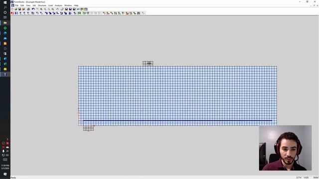Click the blue S icon in second toolbar row
This screenshot has height=179, width=319.
coord(16,13)
